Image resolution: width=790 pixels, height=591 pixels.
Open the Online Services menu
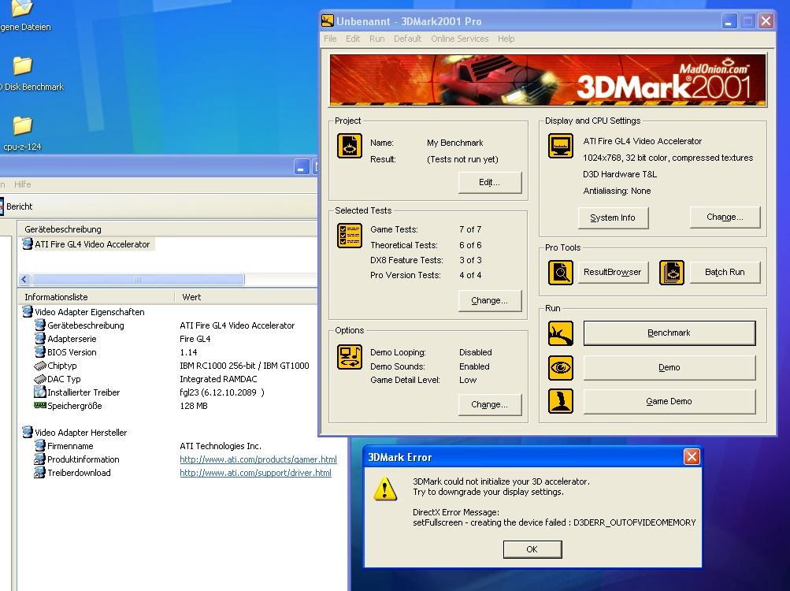[x=459, y=39]
